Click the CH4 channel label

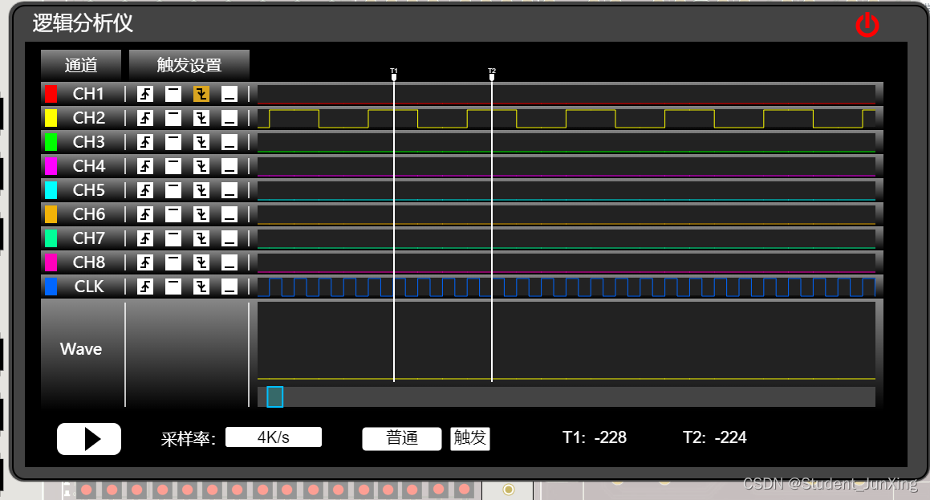pyautogui.click(x=89, y=166)
